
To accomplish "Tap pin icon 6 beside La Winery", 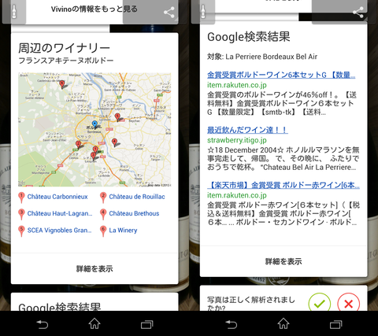I will point(103,231).
